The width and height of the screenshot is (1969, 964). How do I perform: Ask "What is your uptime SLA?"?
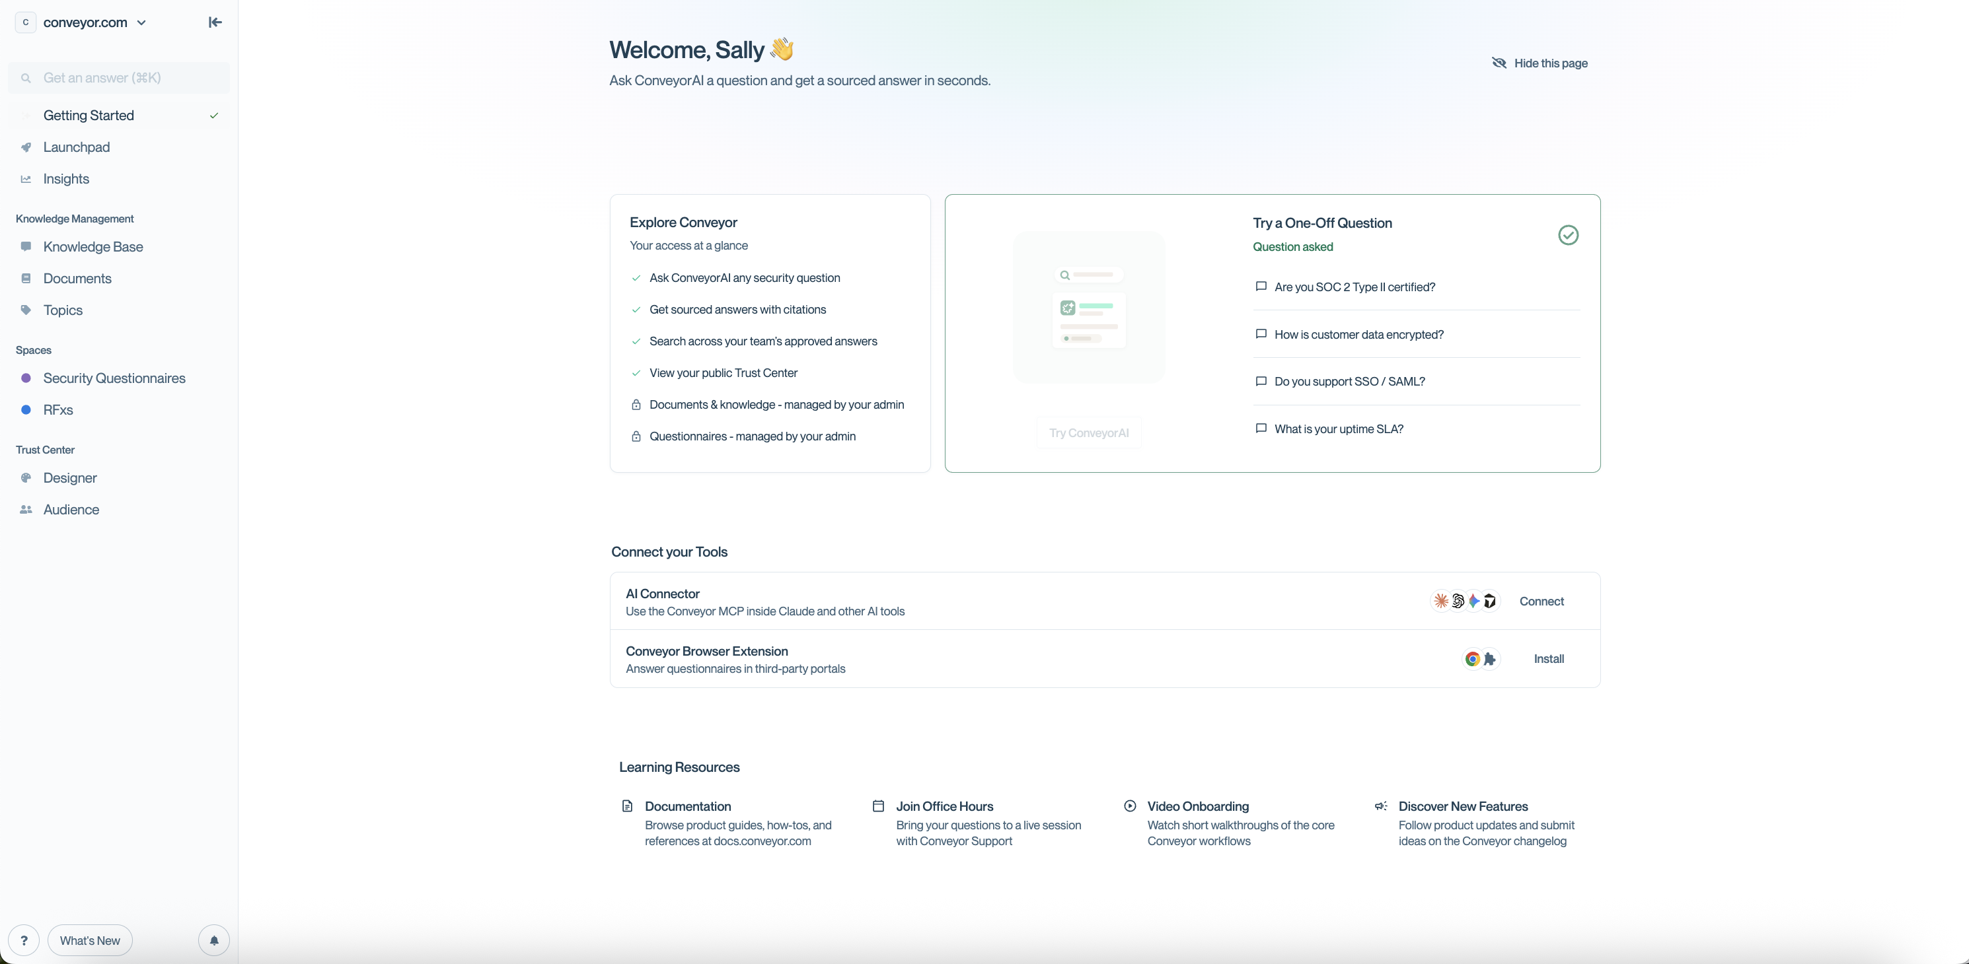coord(1417,429)
